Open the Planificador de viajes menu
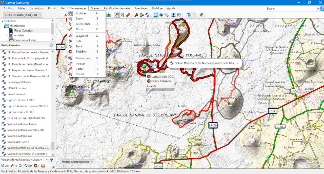The width and height of the screenshot is (324, 174). pyautogui.click(x=117, y=8)
